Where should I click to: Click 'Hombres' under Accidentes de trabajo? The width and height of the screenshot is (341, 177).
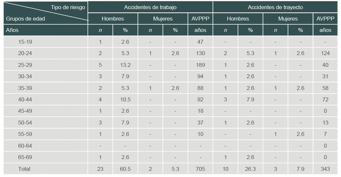112,19
